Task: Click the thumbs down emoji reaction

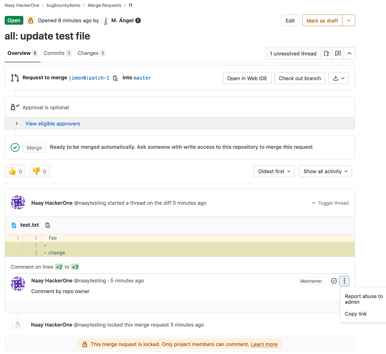Action: [40, 171]
